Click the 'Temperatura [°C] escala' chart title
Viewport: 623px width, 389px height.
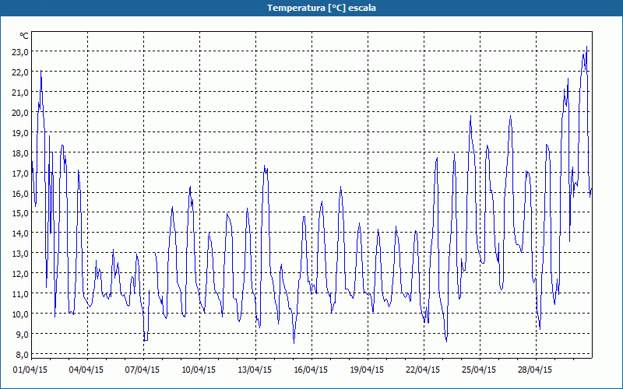tap(322, 8)
